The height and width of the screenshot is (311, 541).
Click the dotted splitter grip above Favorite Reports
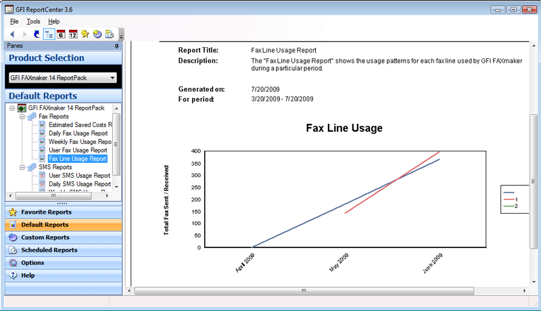(62, 204)
